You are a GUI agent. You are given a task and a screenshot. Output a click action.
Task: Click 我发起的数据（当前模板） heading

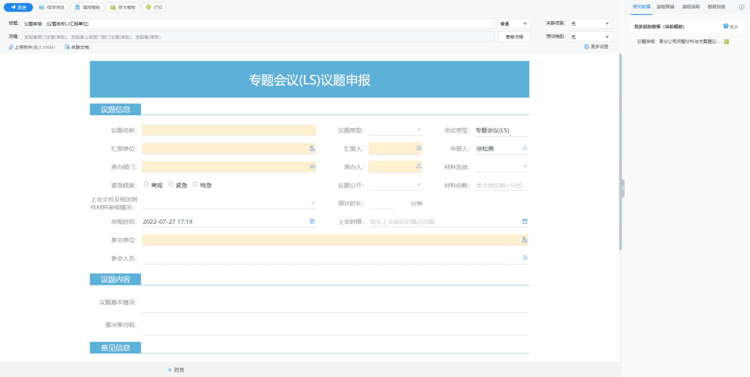(x=660, y=27)
